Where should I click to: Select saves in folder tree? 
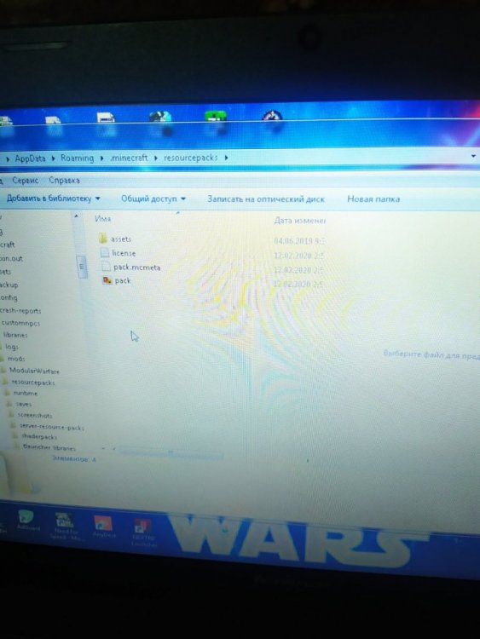tap(23, 404)
